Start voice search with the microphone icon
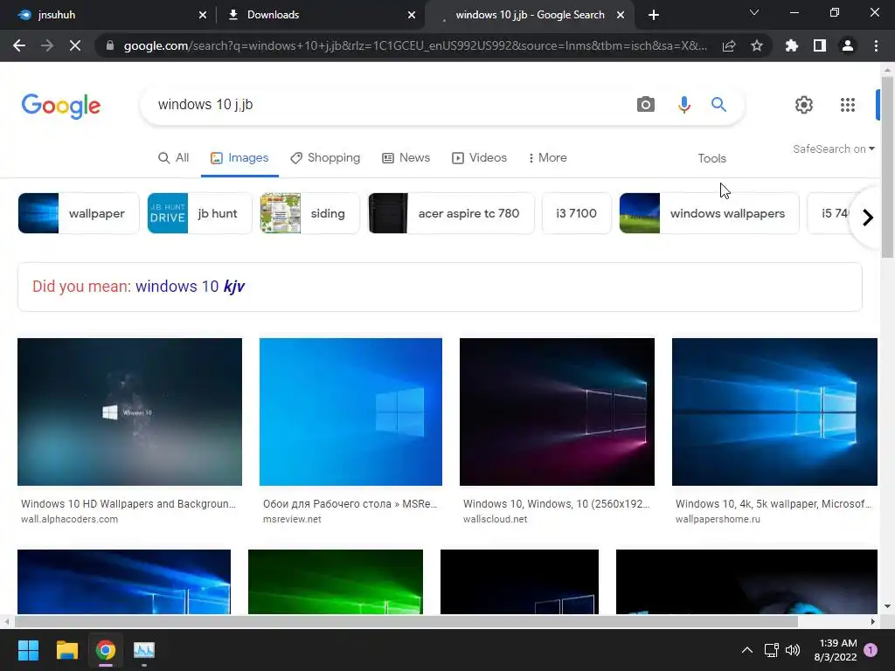 (x=683, y=105)
